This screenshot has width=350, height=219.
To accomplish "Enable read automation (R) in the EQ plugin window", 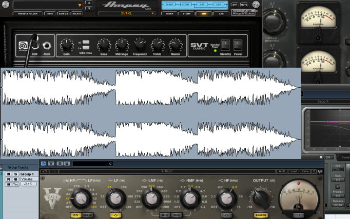I will coord(60,164).
